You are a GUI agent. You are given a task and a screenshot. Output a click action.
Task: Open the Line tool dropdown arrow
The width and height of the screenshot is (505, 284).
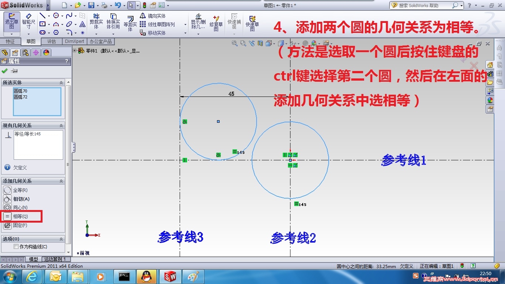(49, 16)
